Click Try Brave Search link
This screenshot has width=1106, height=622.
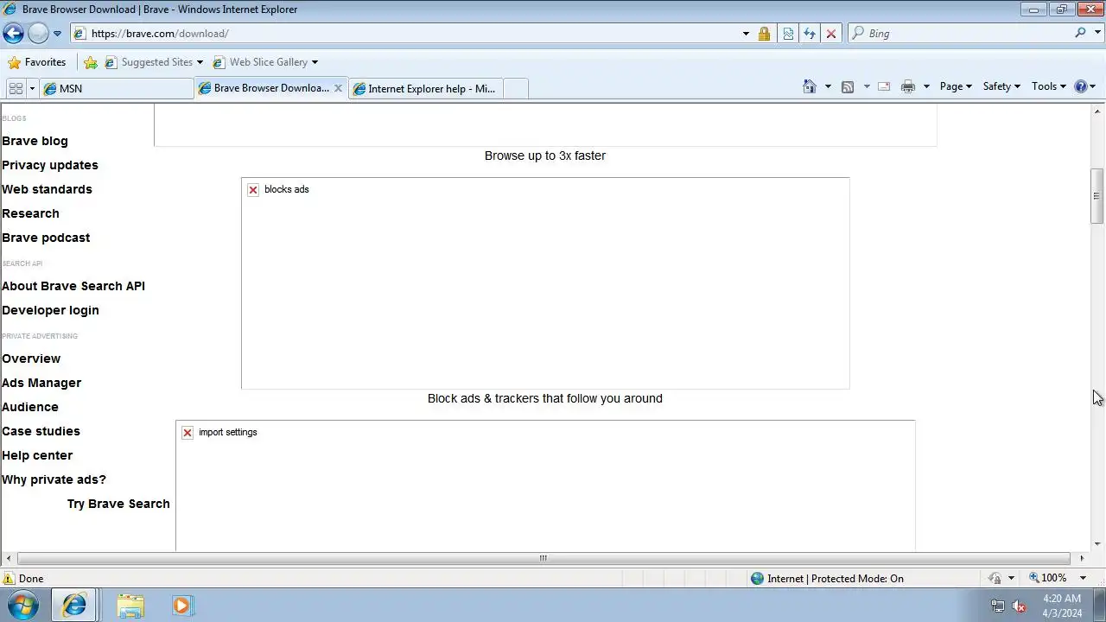(x=118, y=504)
